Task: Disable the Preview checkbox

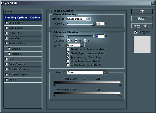Action: tap(136, 32)
